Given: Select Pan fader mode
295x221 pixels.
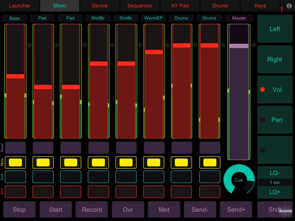Looking at the screenshot, I should (275, 120).
